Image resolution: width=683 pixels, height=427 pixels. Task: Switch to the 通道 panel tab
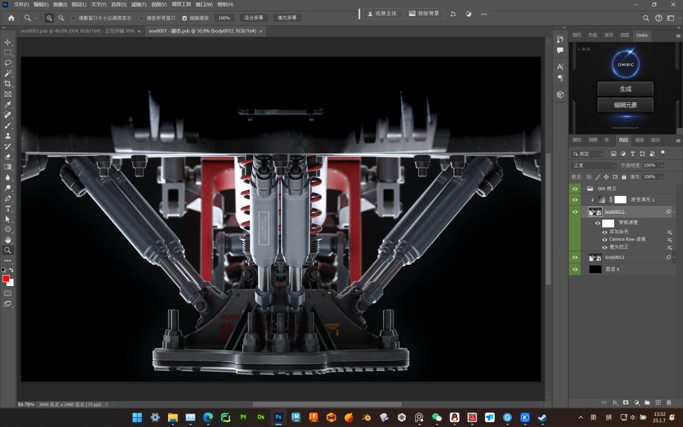639,140
